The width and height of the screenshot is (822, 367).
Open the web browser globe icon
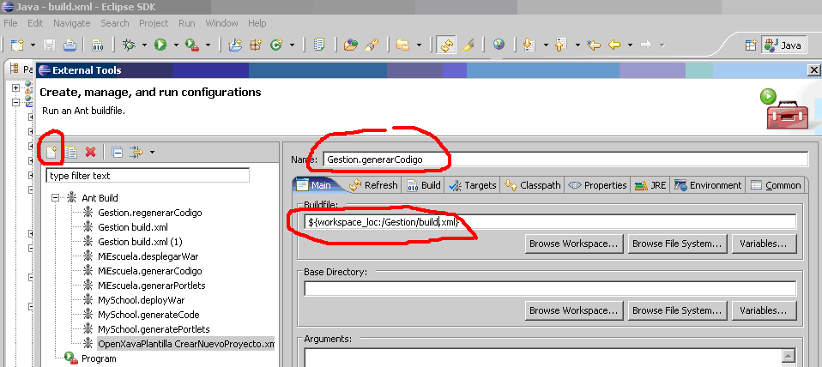point(499,45)
